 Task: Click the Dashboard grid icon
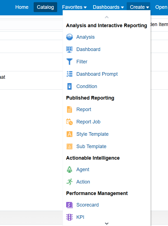69,49
